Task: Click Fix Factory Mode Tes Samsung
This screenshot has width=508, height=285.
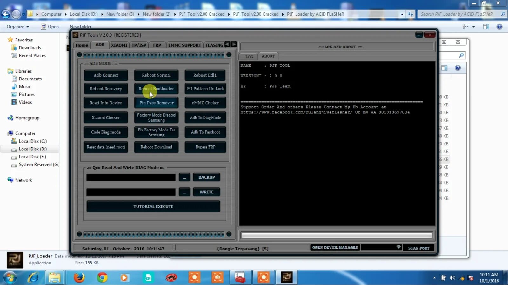Action: [156, 132]
